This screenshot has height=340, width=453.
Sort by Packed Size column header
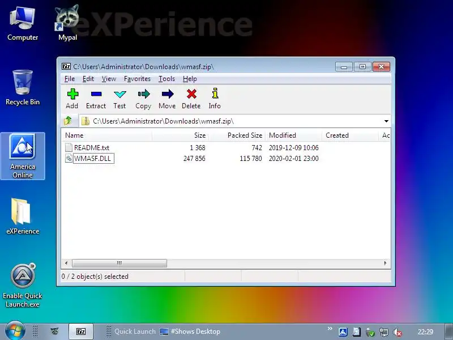point(237,135)
